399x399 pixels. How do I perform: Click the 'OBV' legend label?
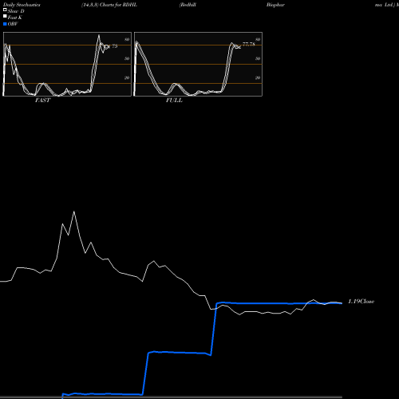[13, 24]
